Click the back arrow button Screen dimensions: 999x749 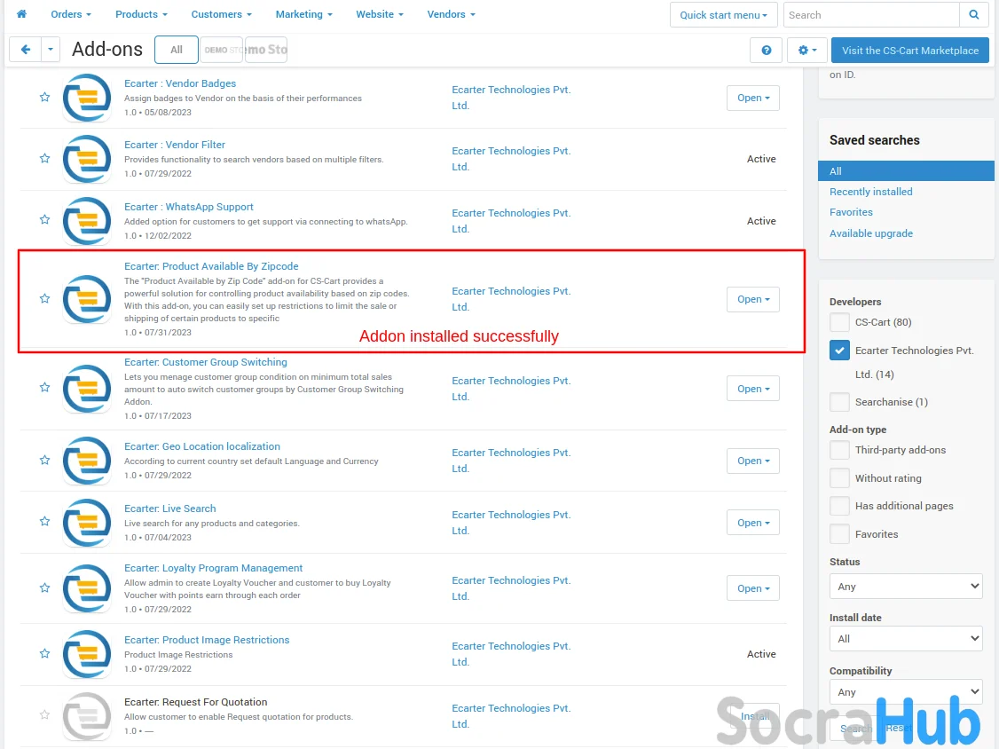(x=25, y=50)
